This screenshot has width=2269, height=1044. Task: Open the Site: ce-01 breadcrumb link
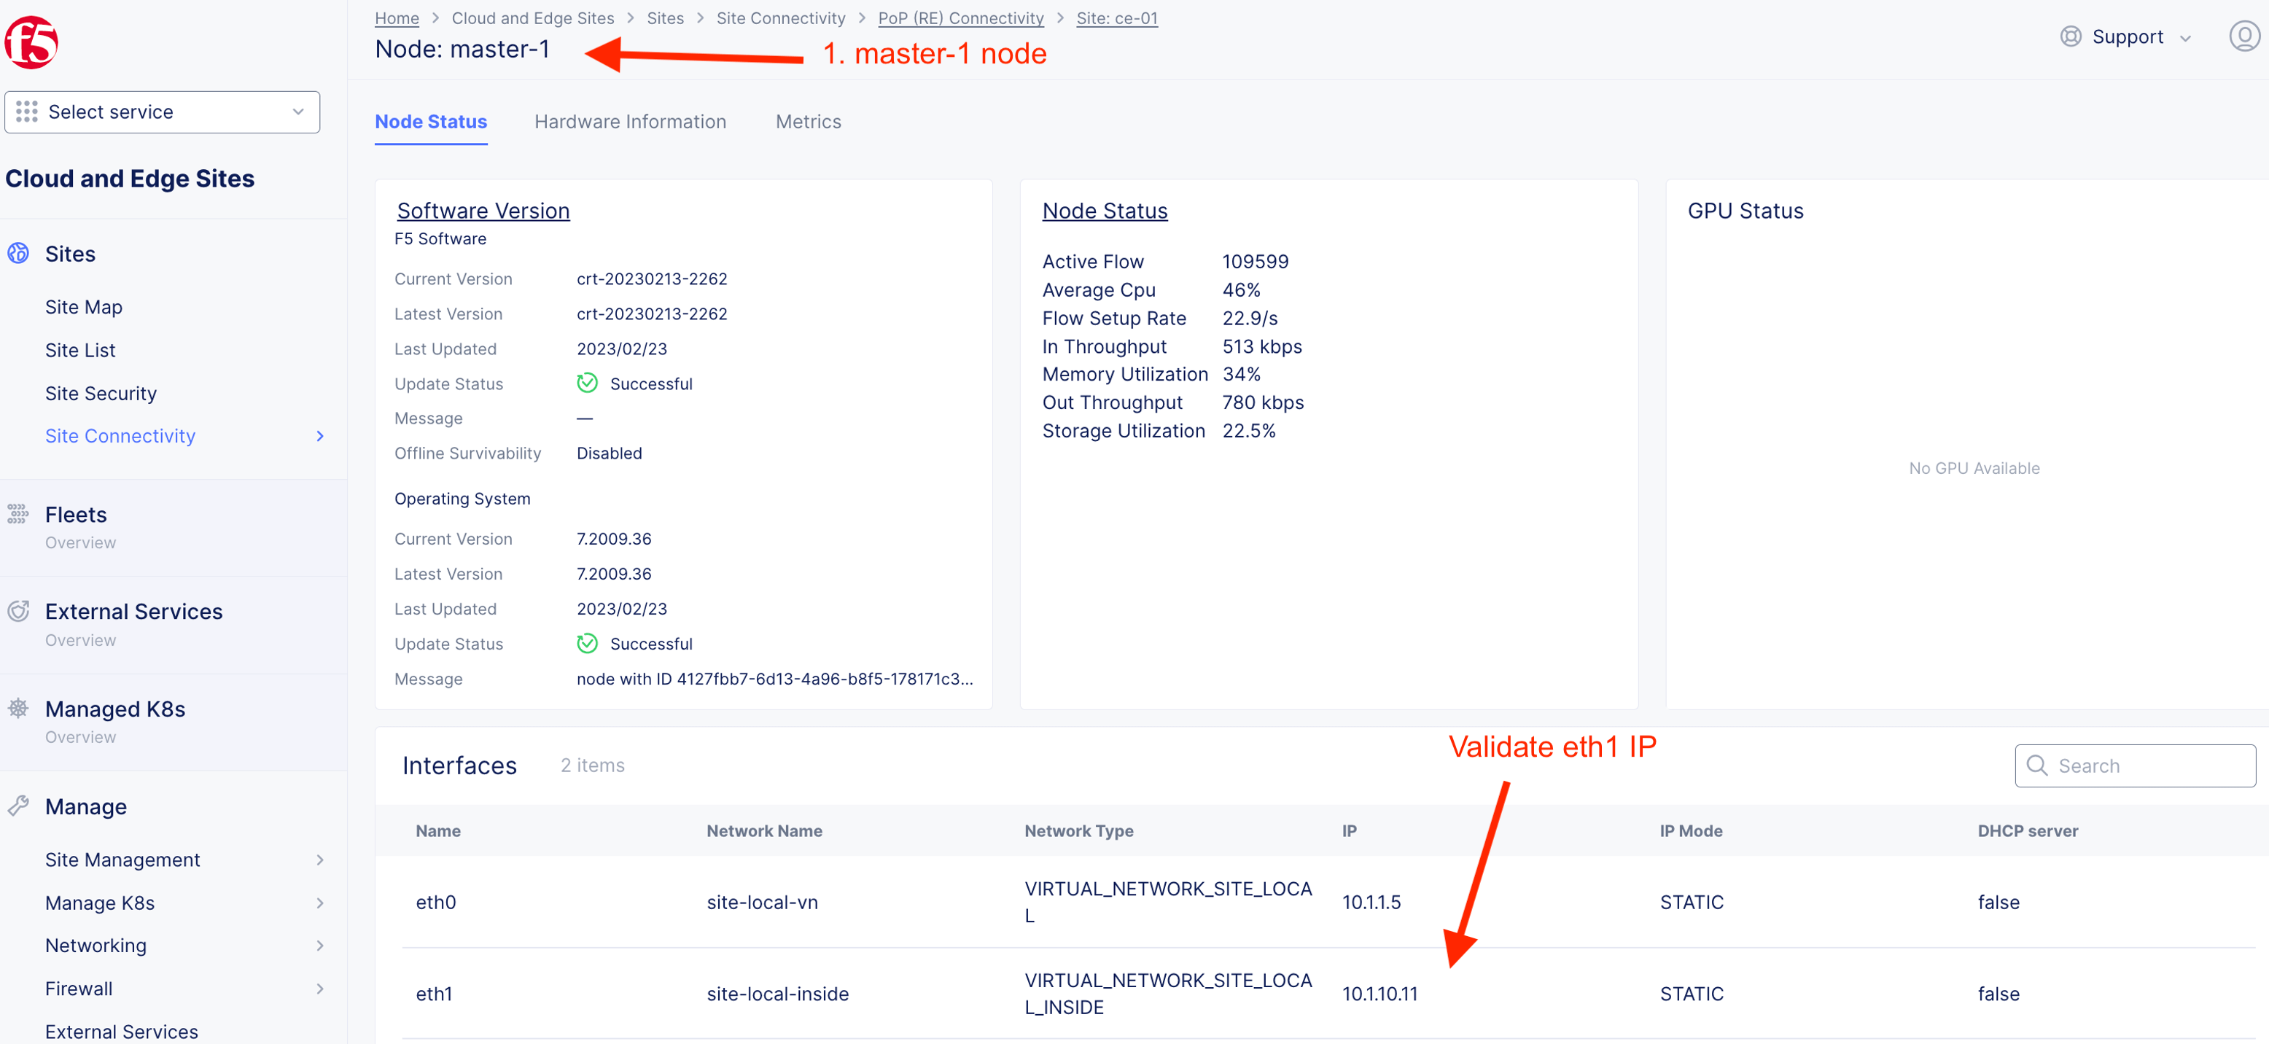point(1116,17)
